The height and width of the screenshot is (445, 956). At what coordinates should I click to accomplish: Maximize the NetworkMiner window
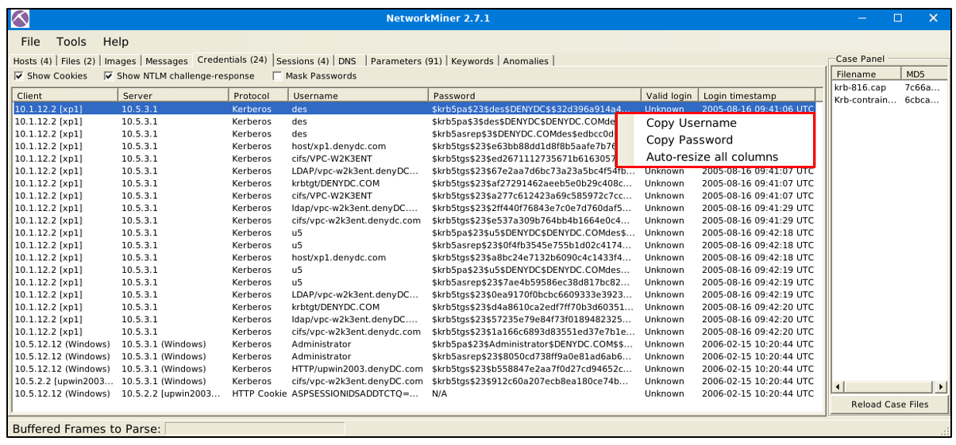[x=898, y=18]
